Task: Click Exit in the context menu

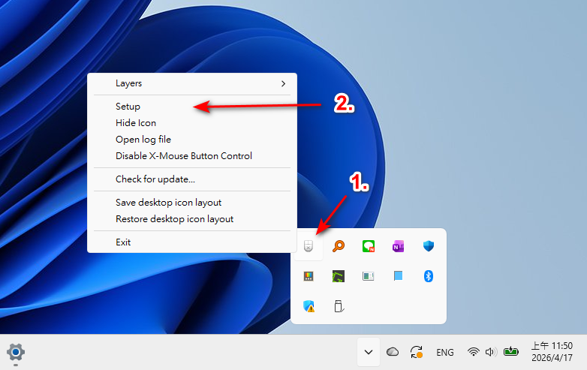Action: click(123, 242)
